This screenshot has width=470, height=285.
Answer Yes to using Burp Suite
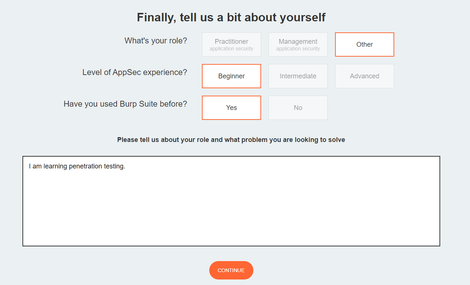pyautogui.click(x=231, y=108)
